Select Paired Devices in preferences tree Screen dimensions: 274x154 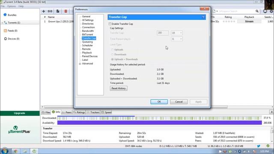[x=90, y=56]
